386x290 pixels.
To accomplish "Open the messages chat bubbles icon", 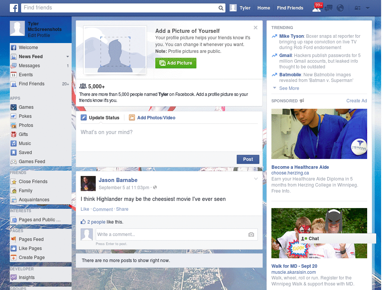I will (x=328, y=8).
